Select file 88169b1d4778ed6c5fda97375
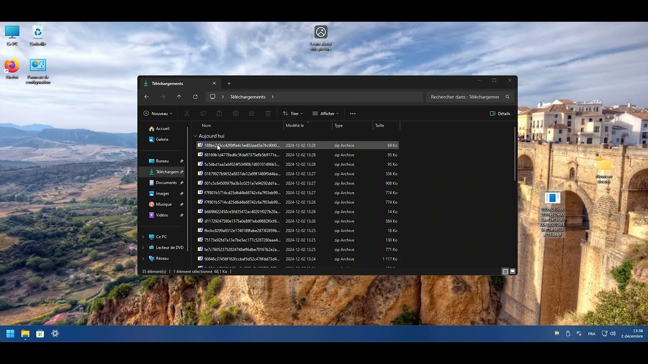Screen dimensions: 648x364 tap(298, 155)
